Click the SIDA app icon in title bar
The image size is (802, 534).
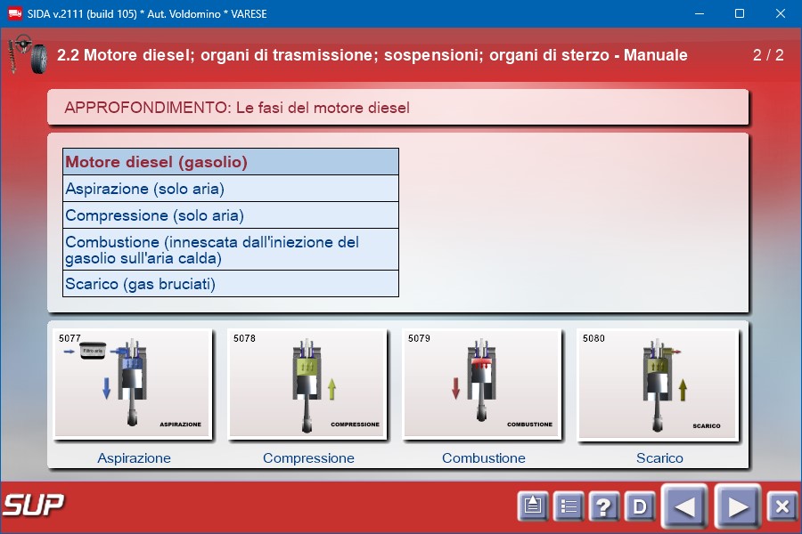pyautogui.click(x=14, y=14)
